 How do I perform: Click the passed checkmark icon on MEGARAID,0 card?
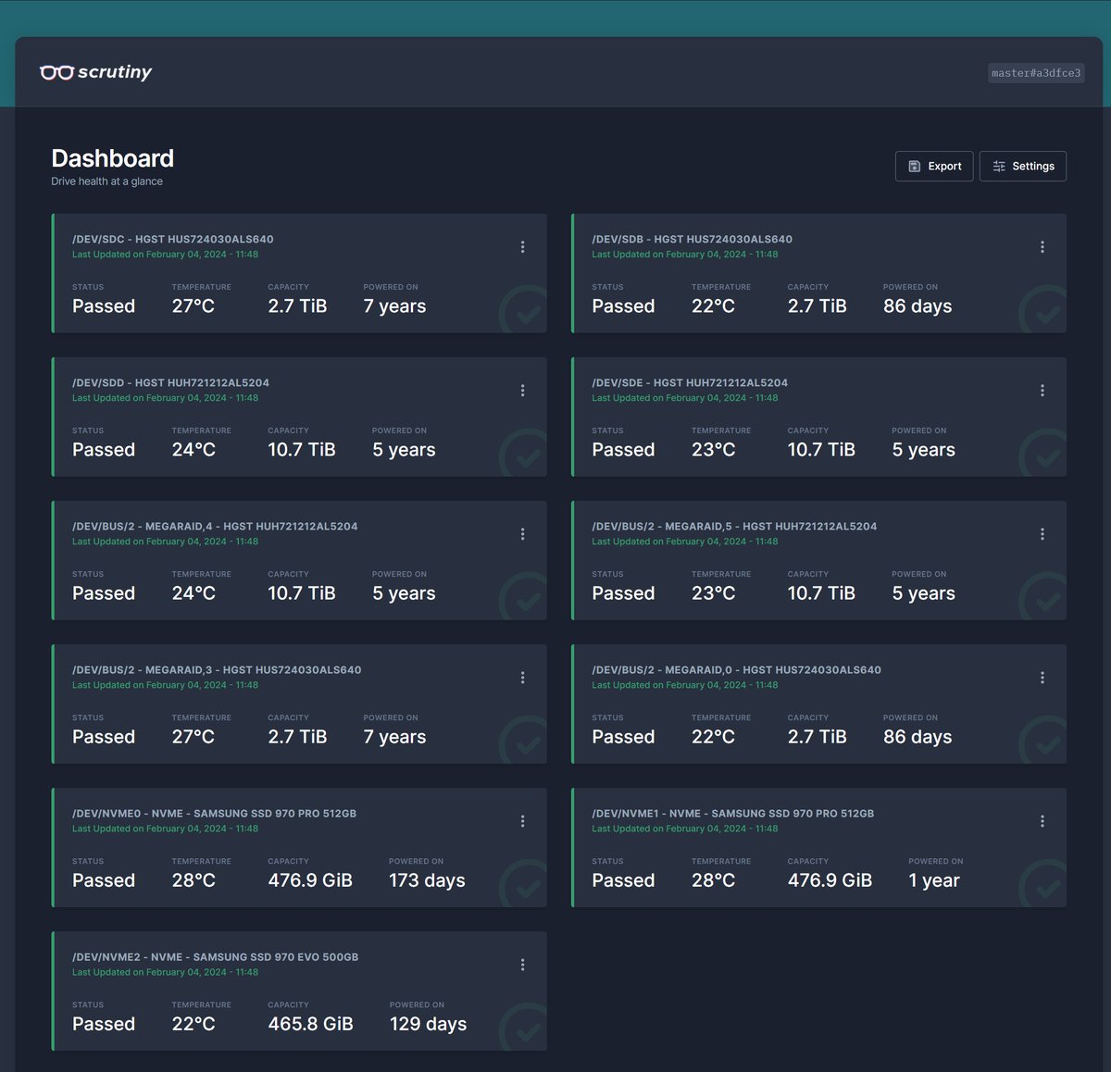[x=1044, y=742]
